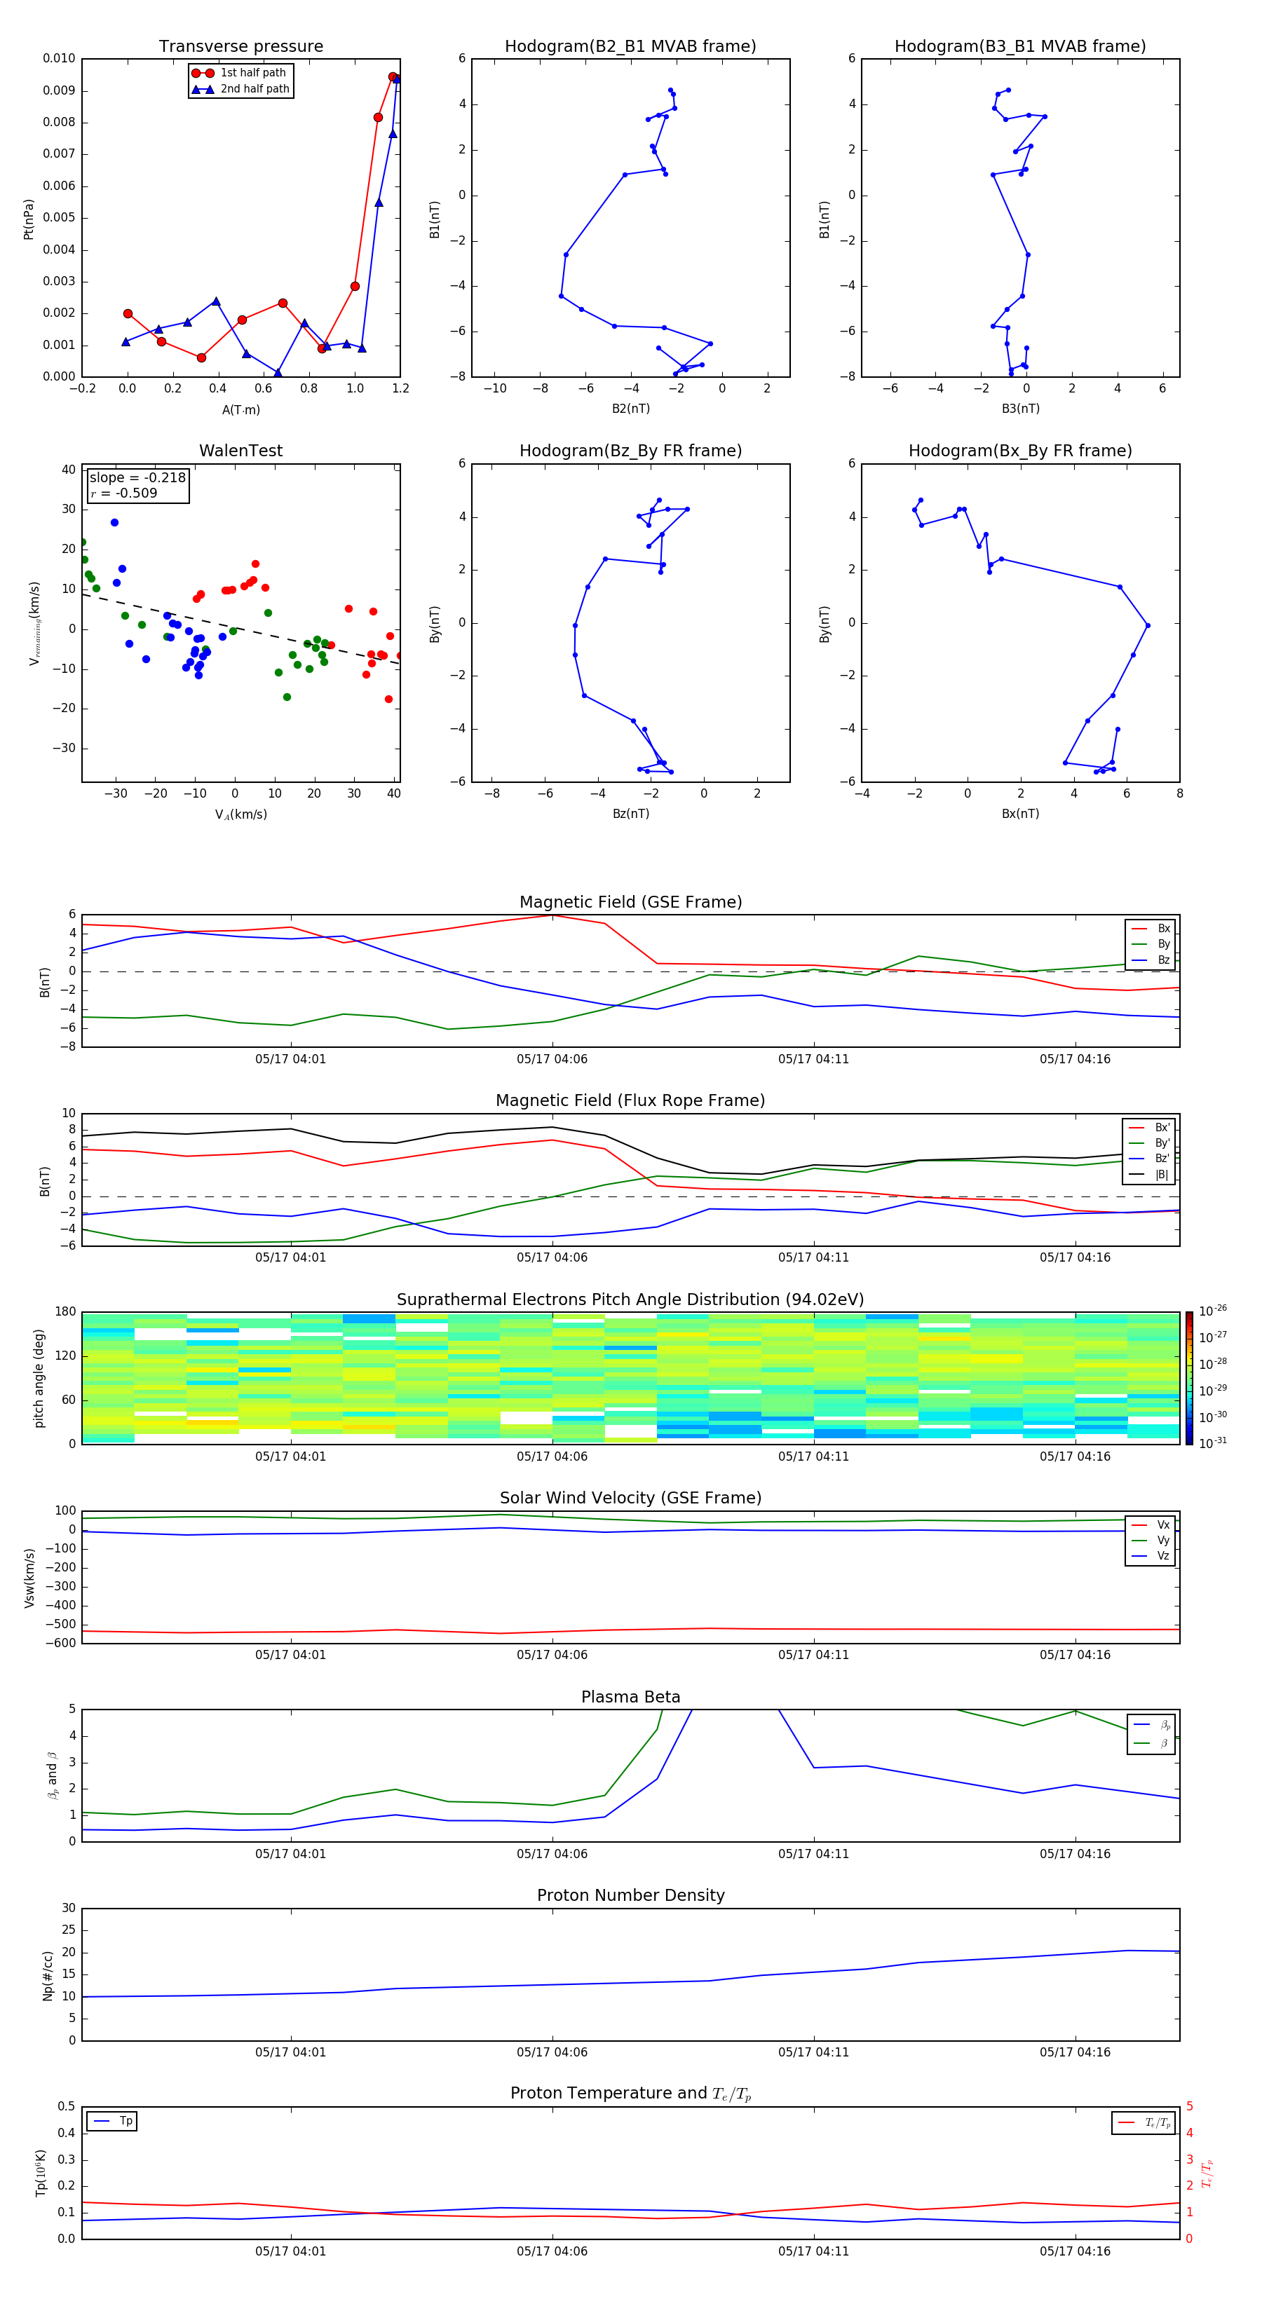Click the "pitch angle (deg)" axis label
This screenshot has width=1262, height=2313.
39,1378
